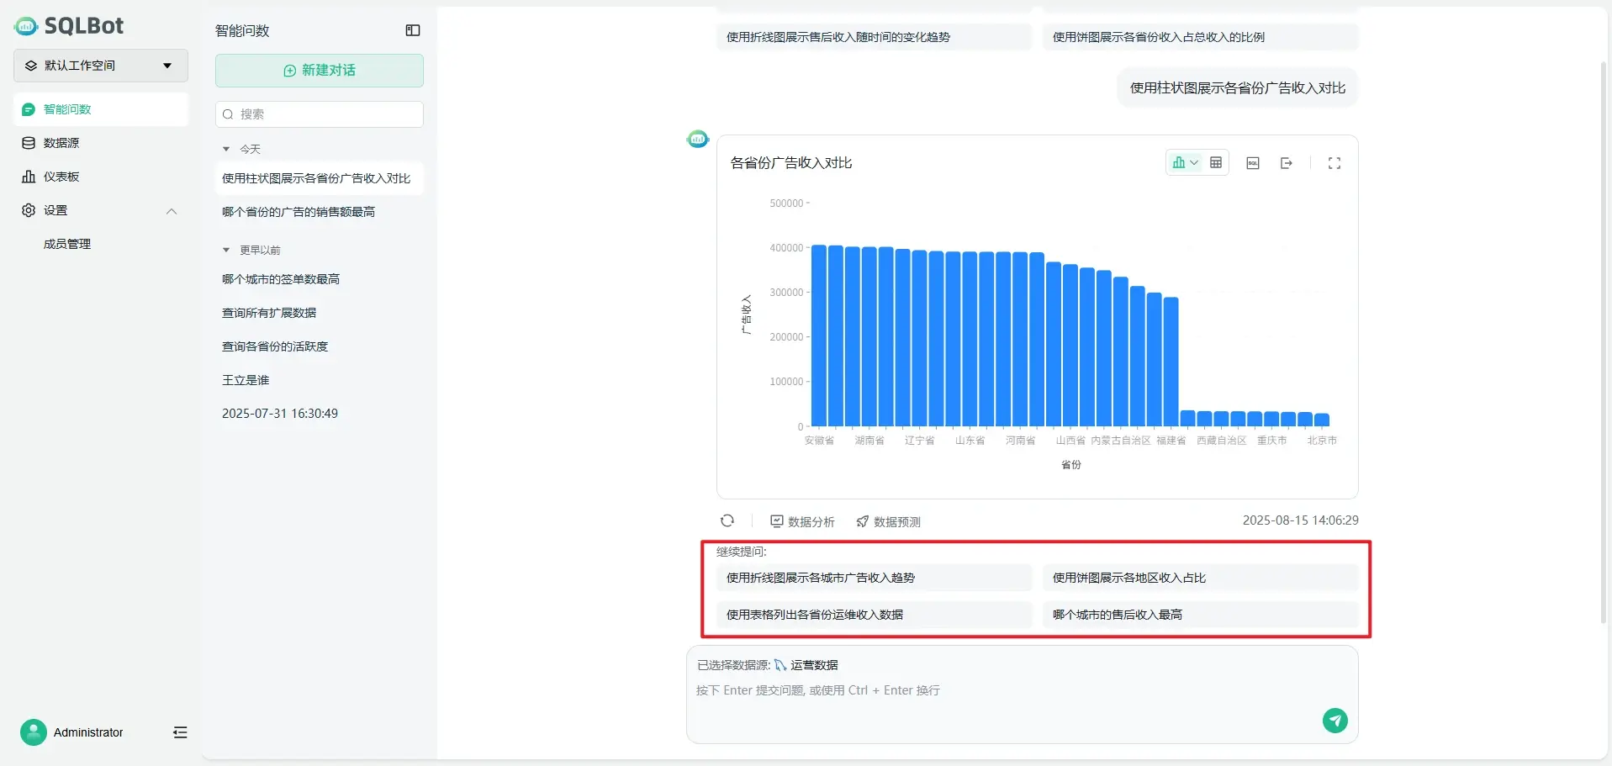Screen dimensions: 1612x766
Task: Click the user message bubble 使用柱状图展示各省份广告收入对比
Action: click(x=1237, y=88)
